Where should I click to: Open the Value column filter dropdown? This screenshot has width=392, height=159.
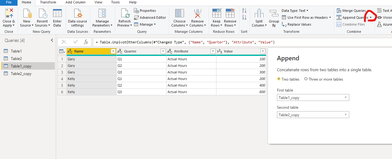pos(263,51)
